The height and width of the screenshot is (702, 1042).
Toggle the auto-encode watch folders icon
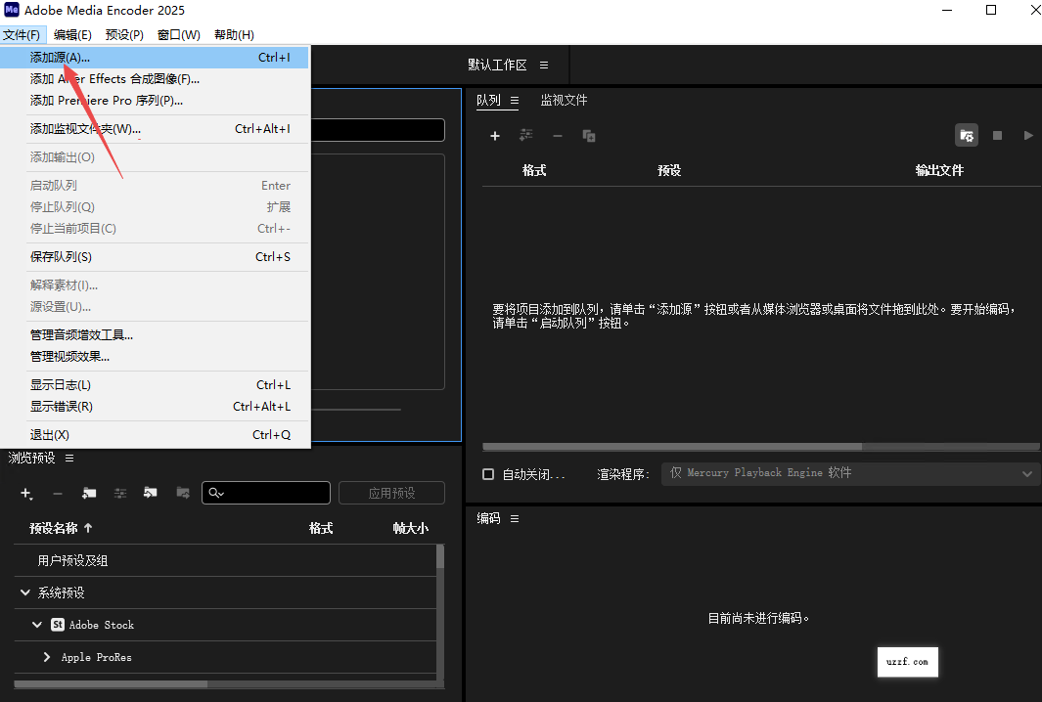967,136
